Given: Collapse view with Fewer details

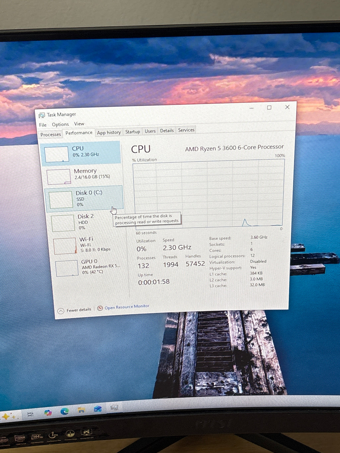Looking at the screenshot, I should coord(75,310).
